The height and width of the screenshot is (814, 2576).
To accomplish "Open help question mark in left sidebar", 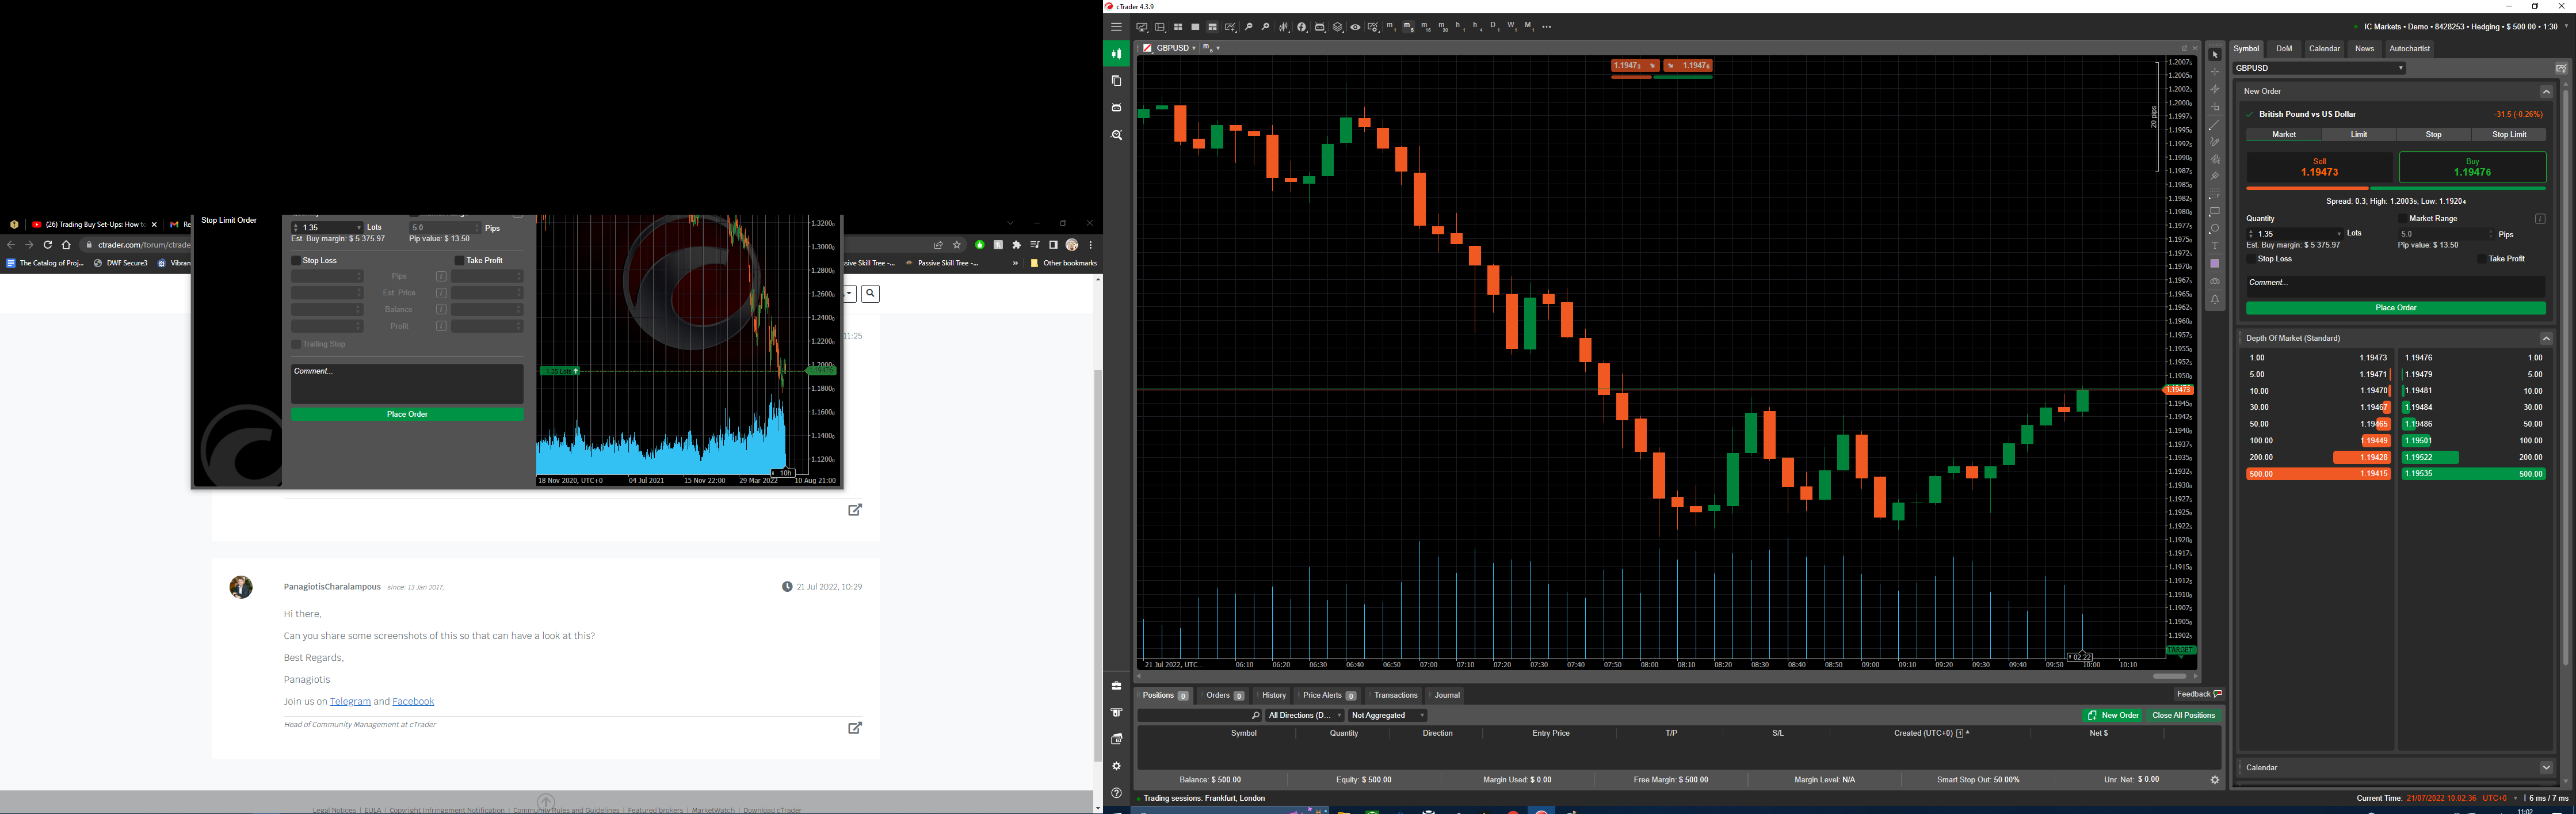I will (1117, 793).
